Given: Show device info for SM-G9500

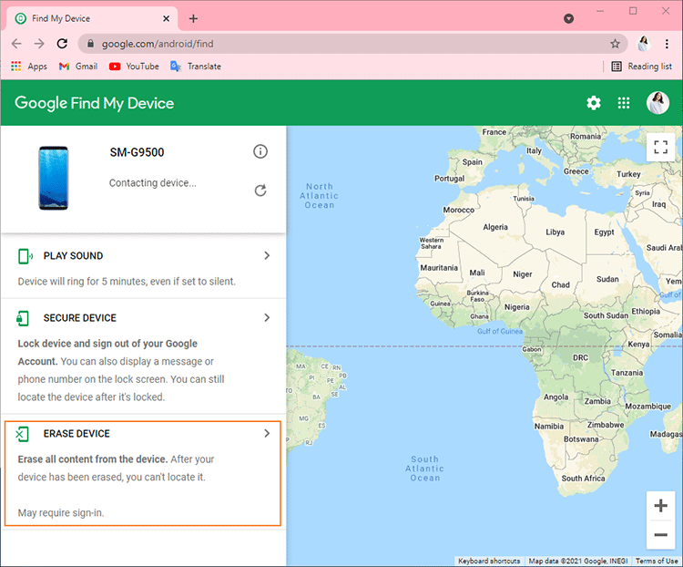Looking at the screenshot, I should (x=260, y=152).
